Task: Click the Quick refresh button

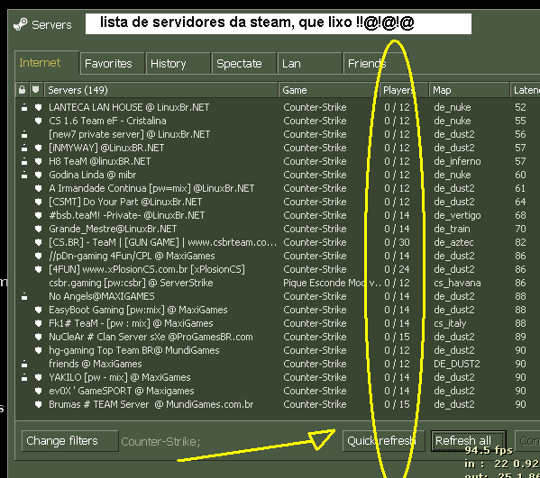Action: click(383, 440)
